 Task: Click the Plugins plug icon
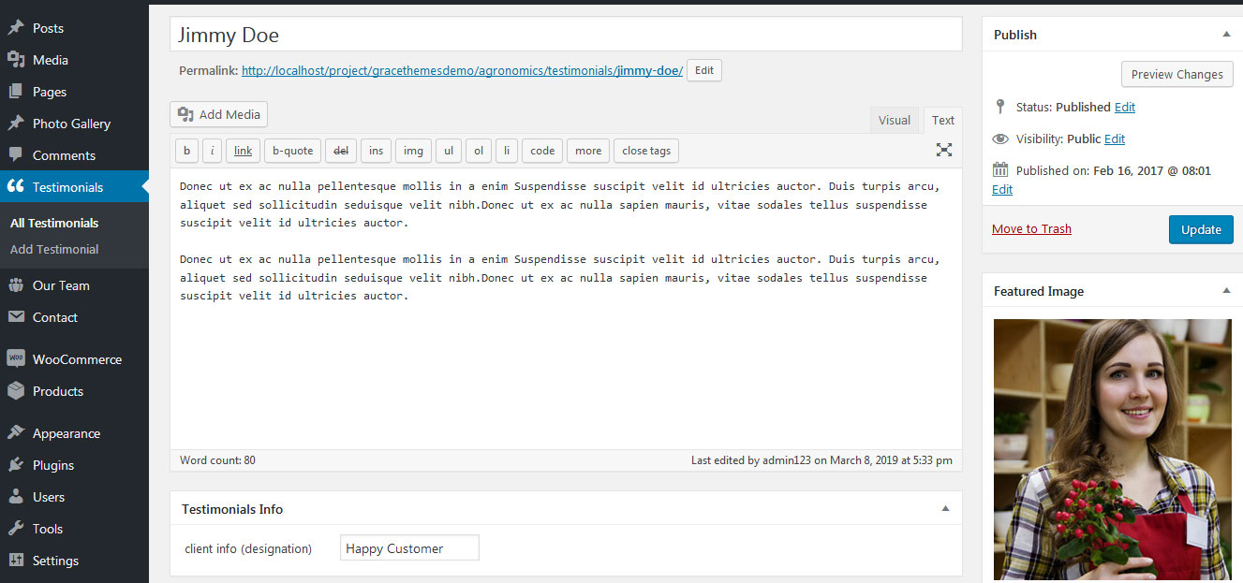[x=16, y=465]
